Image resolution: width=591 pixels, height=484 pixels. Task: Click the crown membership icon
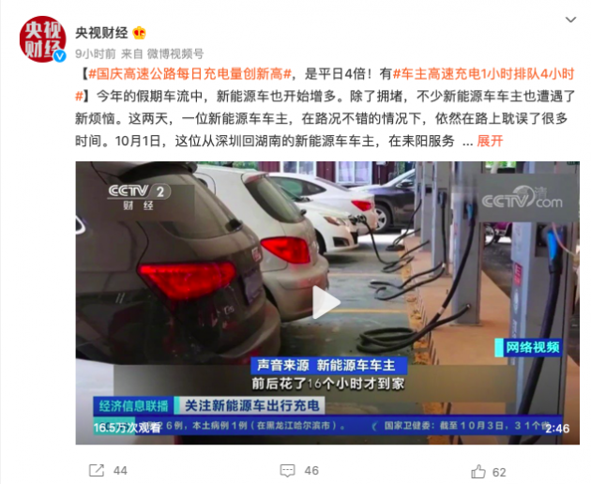(139, 33)
